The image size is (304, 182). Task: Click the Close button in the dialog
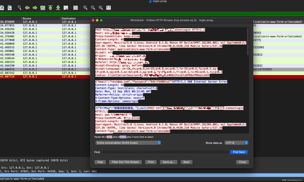pos(242,162)
